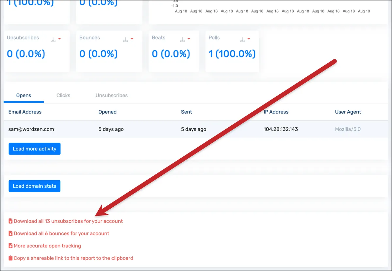Screen dimensions: 392x271
Task: Click the file icon beside the bounces download link
Action: coord(10,233)
